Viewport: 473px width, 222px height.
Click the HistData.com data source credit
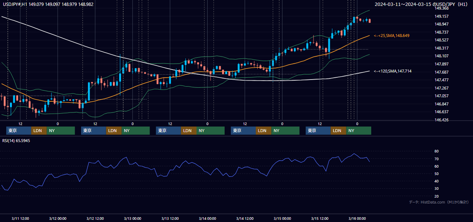(x=439, y=202)
